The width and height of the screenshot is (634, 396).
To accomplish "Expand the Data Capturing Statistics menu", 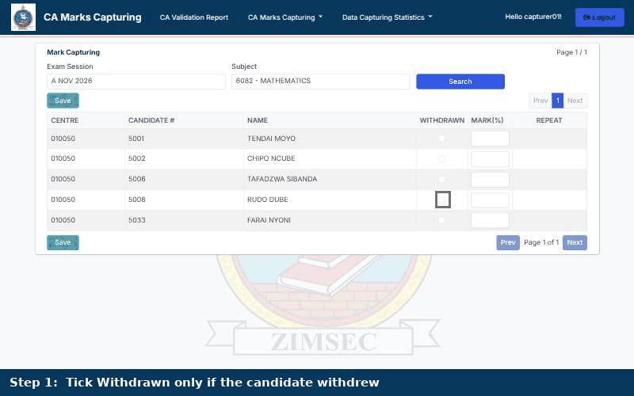I will [x=387, y=17].
